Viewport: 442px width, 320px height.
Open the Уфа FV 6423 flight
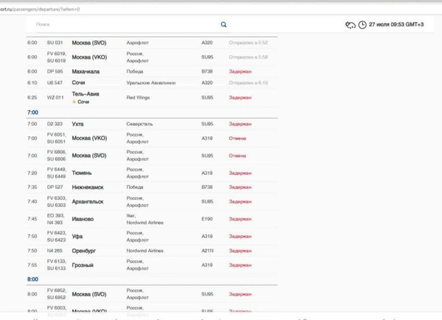point(152,237)
